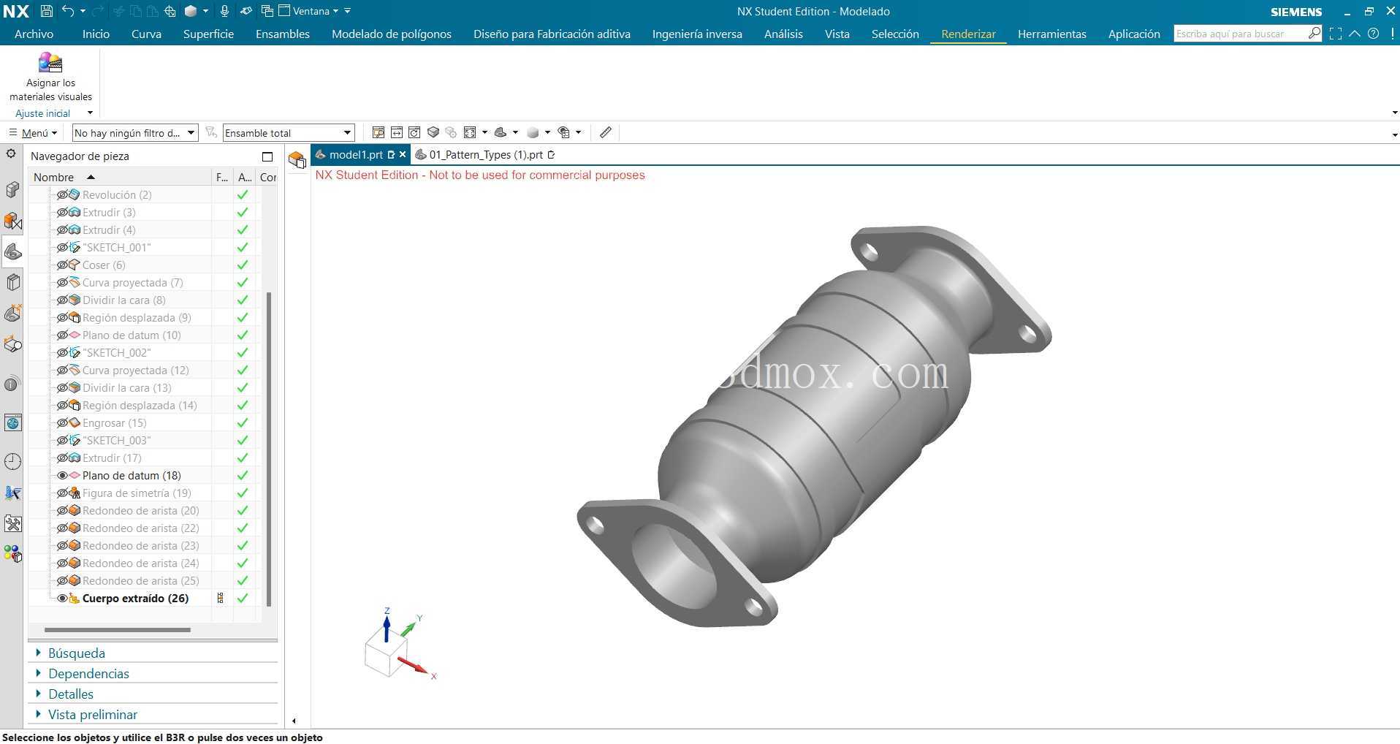Open the Archivo menu
This screenshot has height=744, width=1400.
pos(34,34)
